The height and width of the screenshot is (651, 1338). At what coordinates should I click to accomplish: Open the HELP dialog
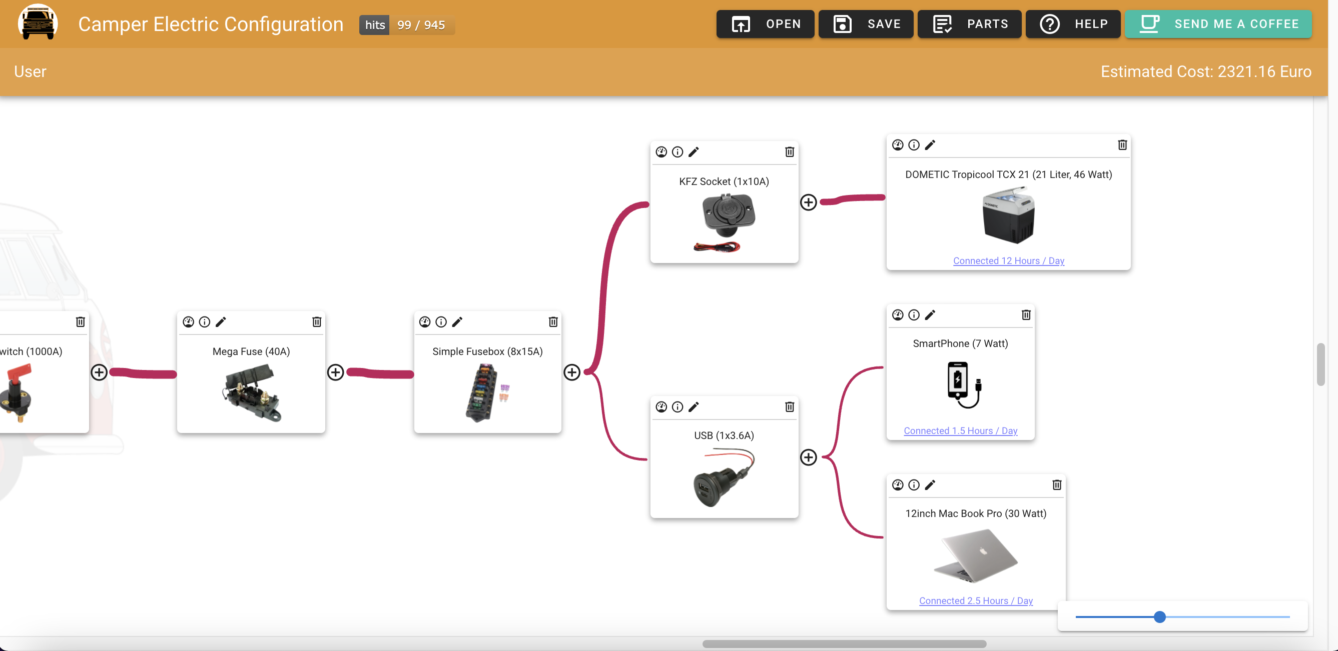pyautogui.click(x=1072, y=24)
